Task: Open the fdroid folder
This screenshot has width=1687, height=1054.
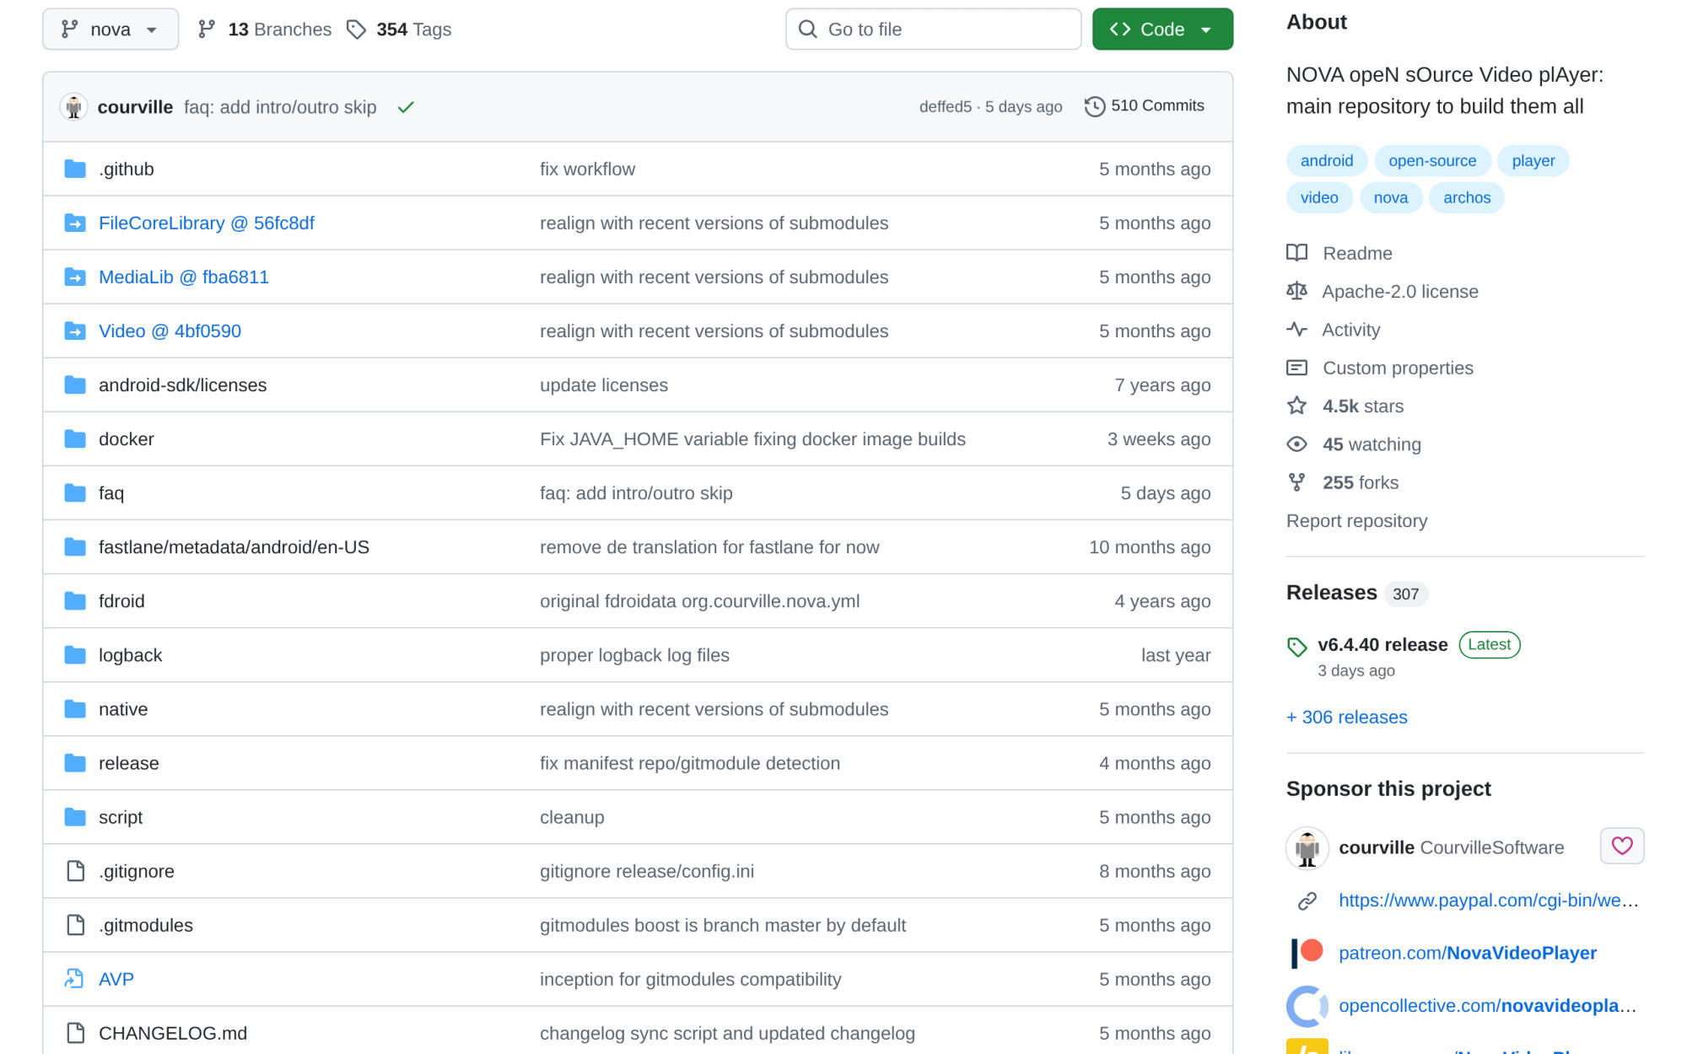Action: 121,601
